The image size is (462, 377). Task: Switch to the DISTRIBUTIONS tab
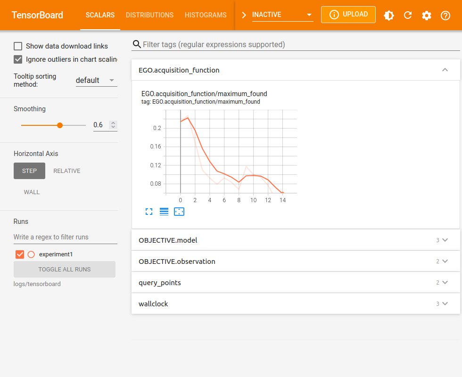(149, 15)
